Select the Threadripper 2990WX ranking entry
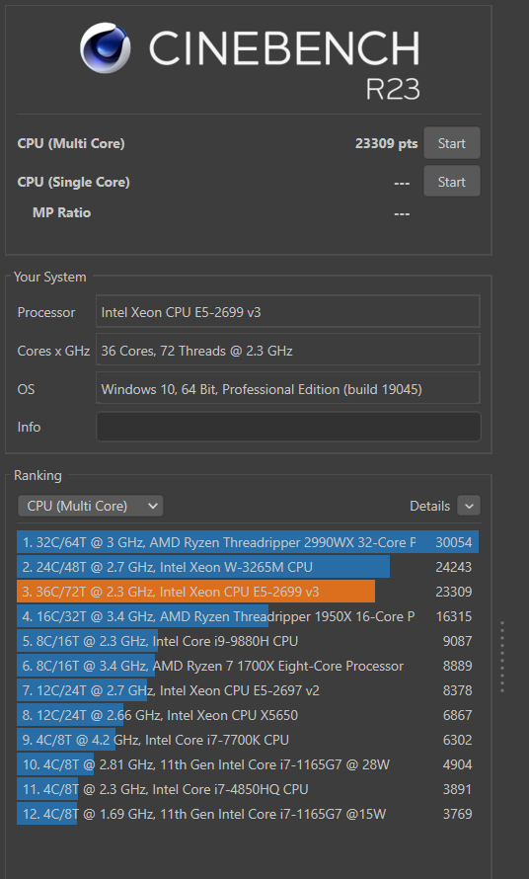Image resolution: width=529 pixels, height=879 pixels. tap(248, 542)
